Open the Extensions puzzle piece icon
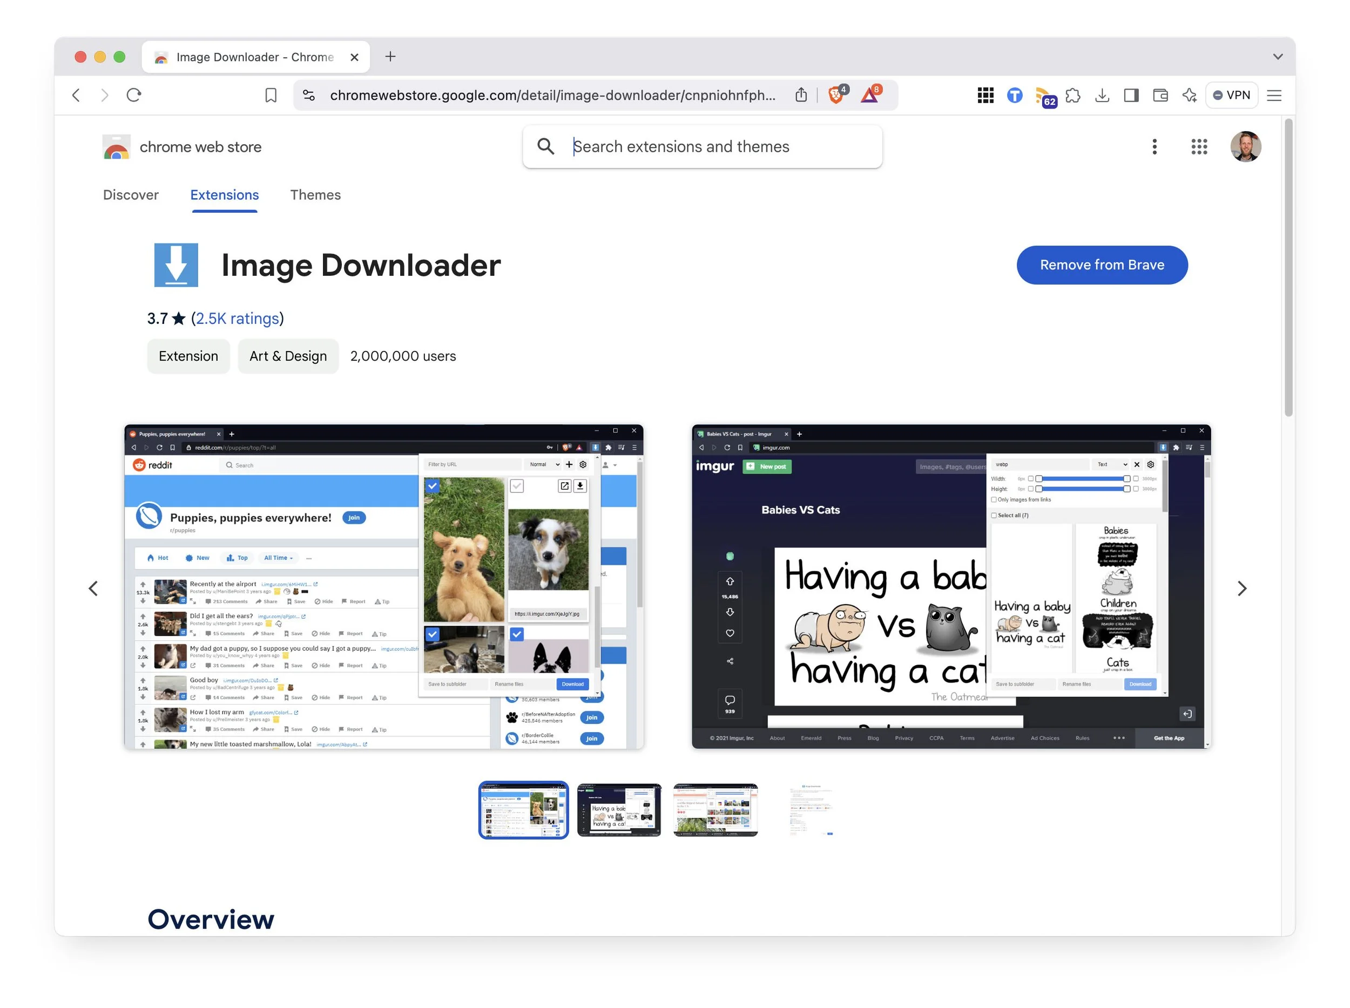Image resolution: width=1350 pixels, height=1008 pixels. 1072,95
